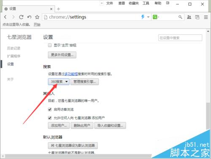Image resolution: width=211 pixels, height=159 pixels.
Task: Click the horizontal scrollbar left arrow
Action: click(x=3, y=156)
